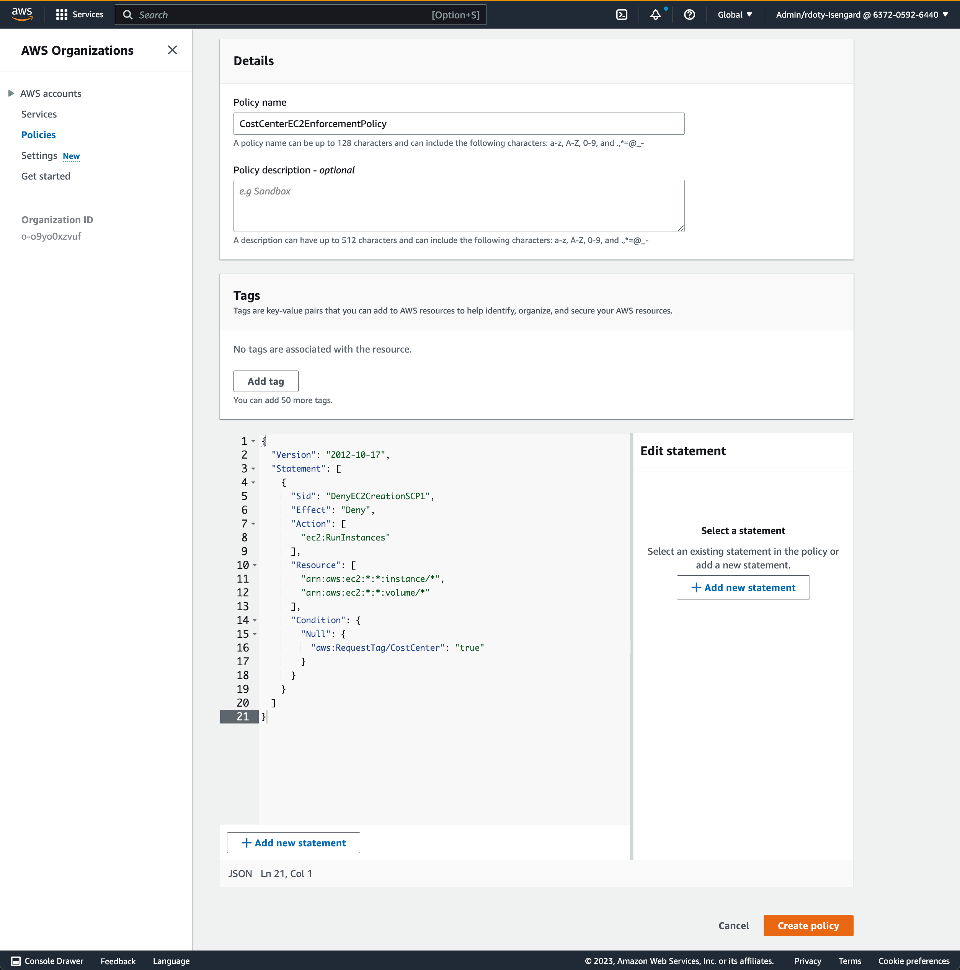Open Settings from the sidebar
This screenshot has height=970, width=960.
coord(38,156)
